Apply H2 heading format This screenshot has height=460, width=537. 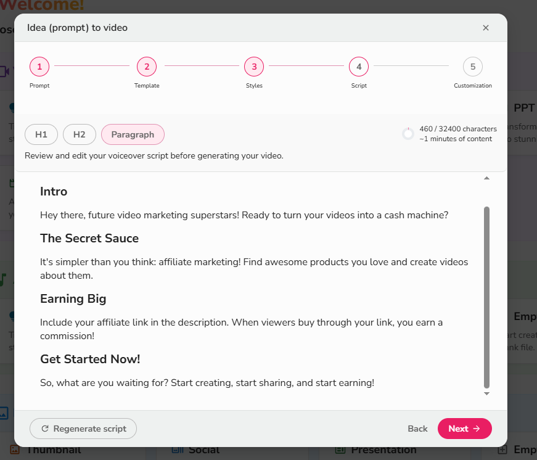(79, 134)
